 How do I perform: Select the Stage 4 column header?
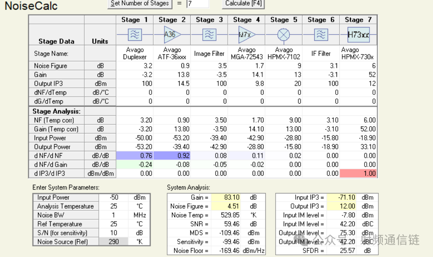pos(246,20)
